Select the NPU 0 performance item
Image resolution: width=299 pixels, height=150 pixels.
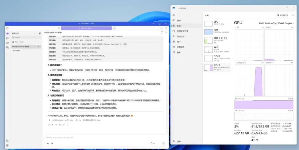(x=217, y=58)
